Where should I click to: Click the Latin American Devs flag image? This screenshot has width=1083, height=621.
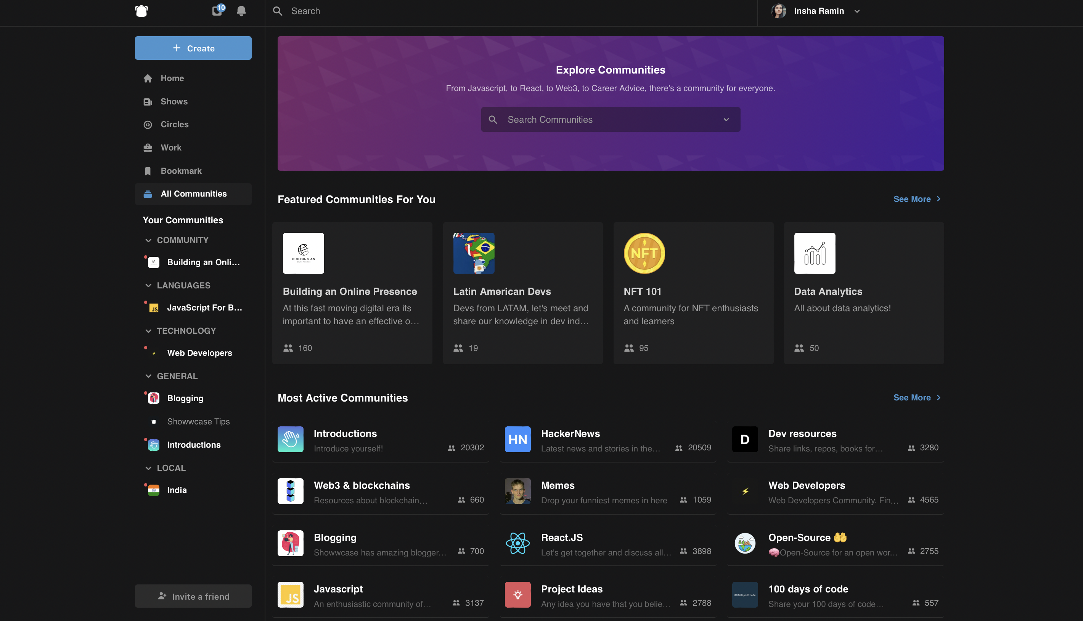pos(473,253)
